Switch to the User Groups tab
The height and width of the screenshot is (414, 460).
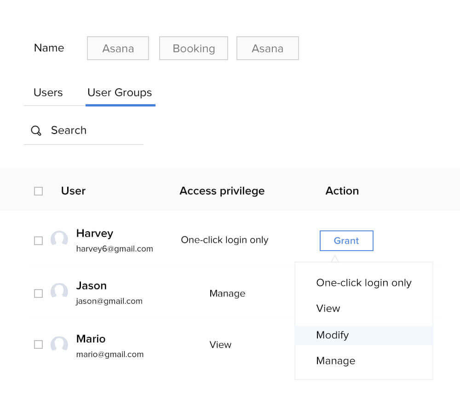120,93
